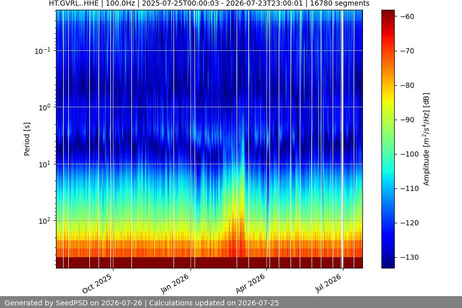Click the −110 colorbar tick label
The image size is (462, 308).
[x=409, y=188]
